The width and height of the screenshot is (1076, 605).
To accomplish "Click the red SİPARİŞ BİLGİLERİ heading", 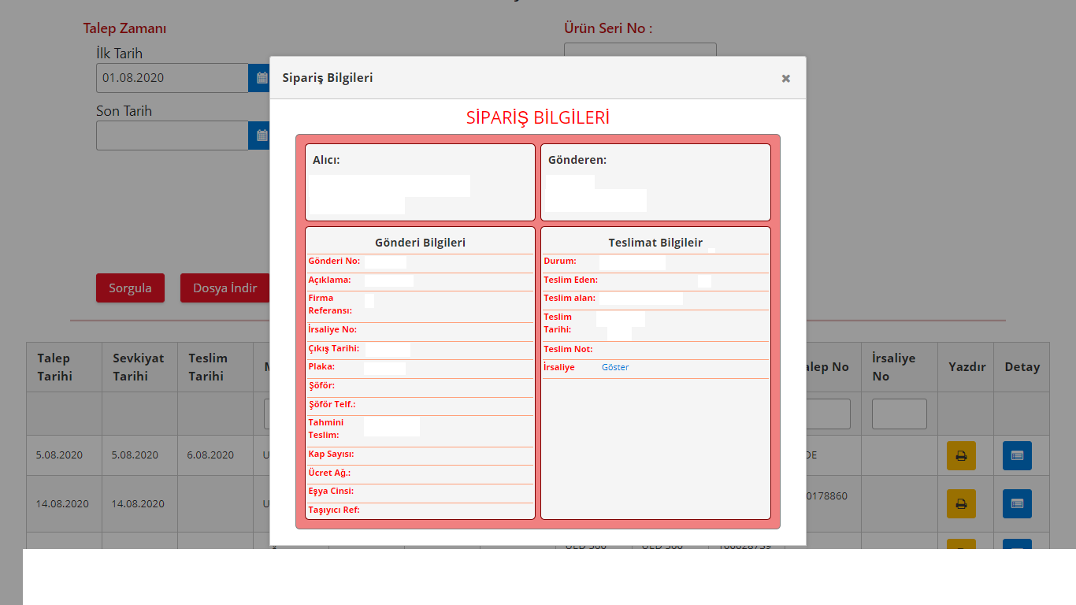I will tap(538, 118).
